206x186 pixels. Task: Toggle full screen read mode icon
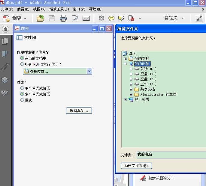tap(199, 18)
